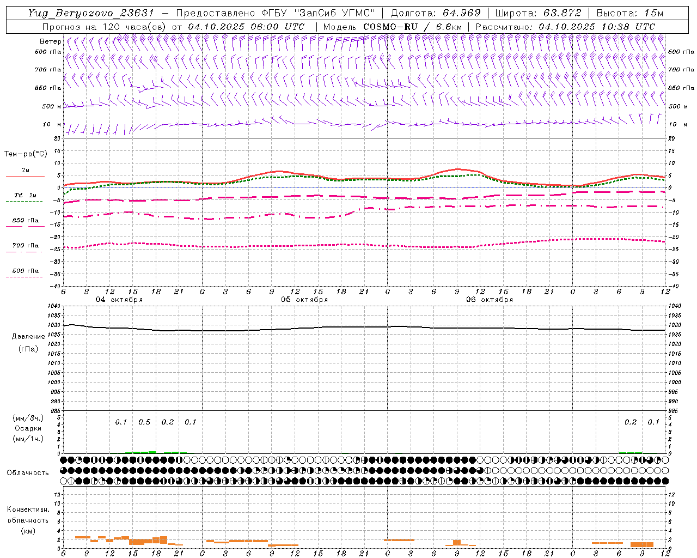Click the model name COSMO-RU / 6.6км
This screenshot has height=558, width=697.
click(412, 27)
